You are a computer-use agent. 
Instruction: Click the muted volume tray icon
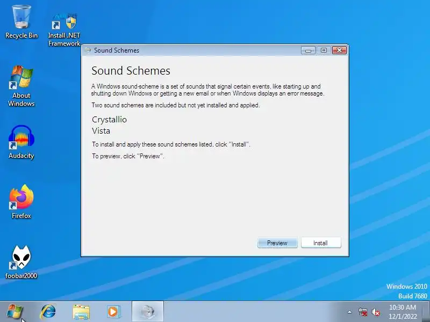point(376,312)
